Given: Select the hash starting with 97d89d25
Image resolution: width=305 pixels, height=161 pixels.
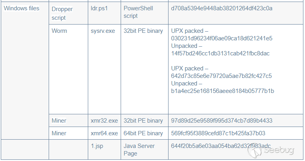Looking at the screenshot, I should point(222,121).
